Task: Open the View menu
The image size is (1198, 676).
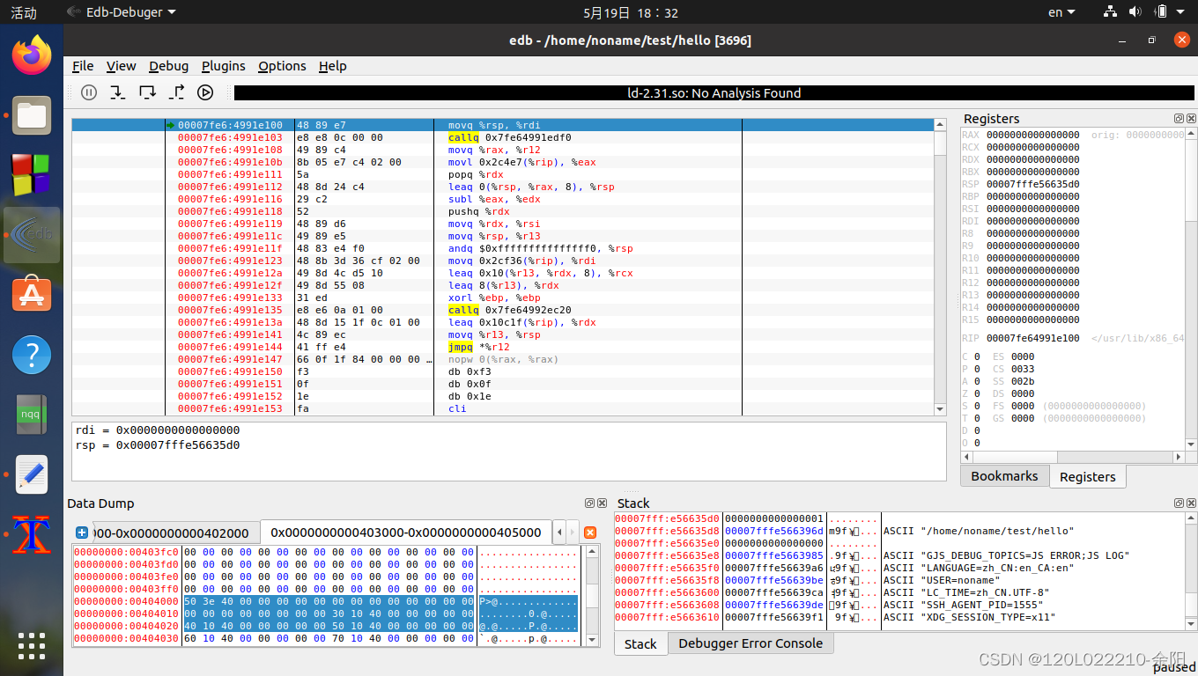Action: pos(122,66)
